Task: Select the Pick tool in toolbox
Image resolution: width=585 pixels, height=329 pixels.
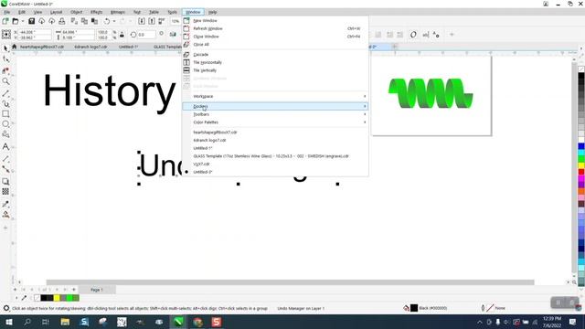Action: pyautogui.click(x=5, y=48)
